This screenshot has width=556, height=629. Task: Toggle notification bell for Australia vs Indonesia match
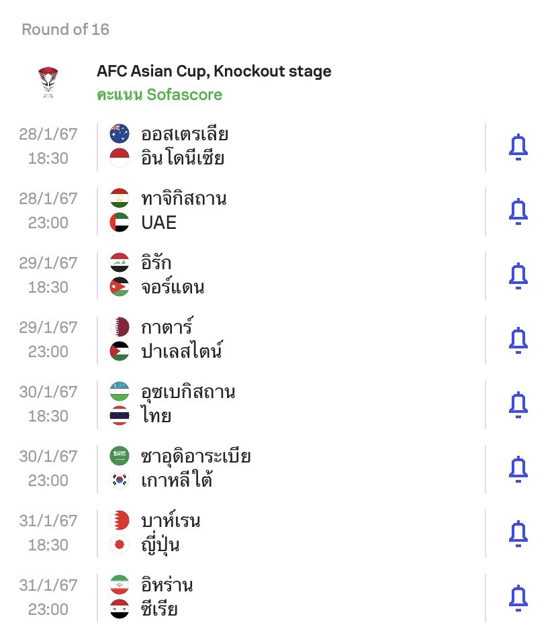click(x=518, y=147)
